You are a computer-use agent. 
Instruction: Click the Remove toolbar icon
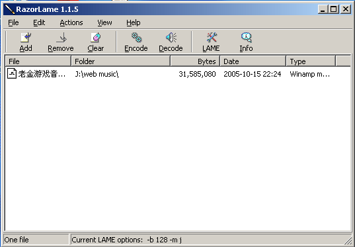coord(61,38)
